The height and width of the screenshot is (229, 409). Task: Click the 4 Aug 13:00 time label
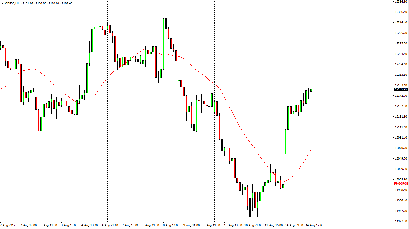tap(90, 225)
